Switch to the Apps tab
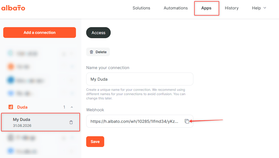The height and width of the screenshot is (158, 279). click(206, 8)
